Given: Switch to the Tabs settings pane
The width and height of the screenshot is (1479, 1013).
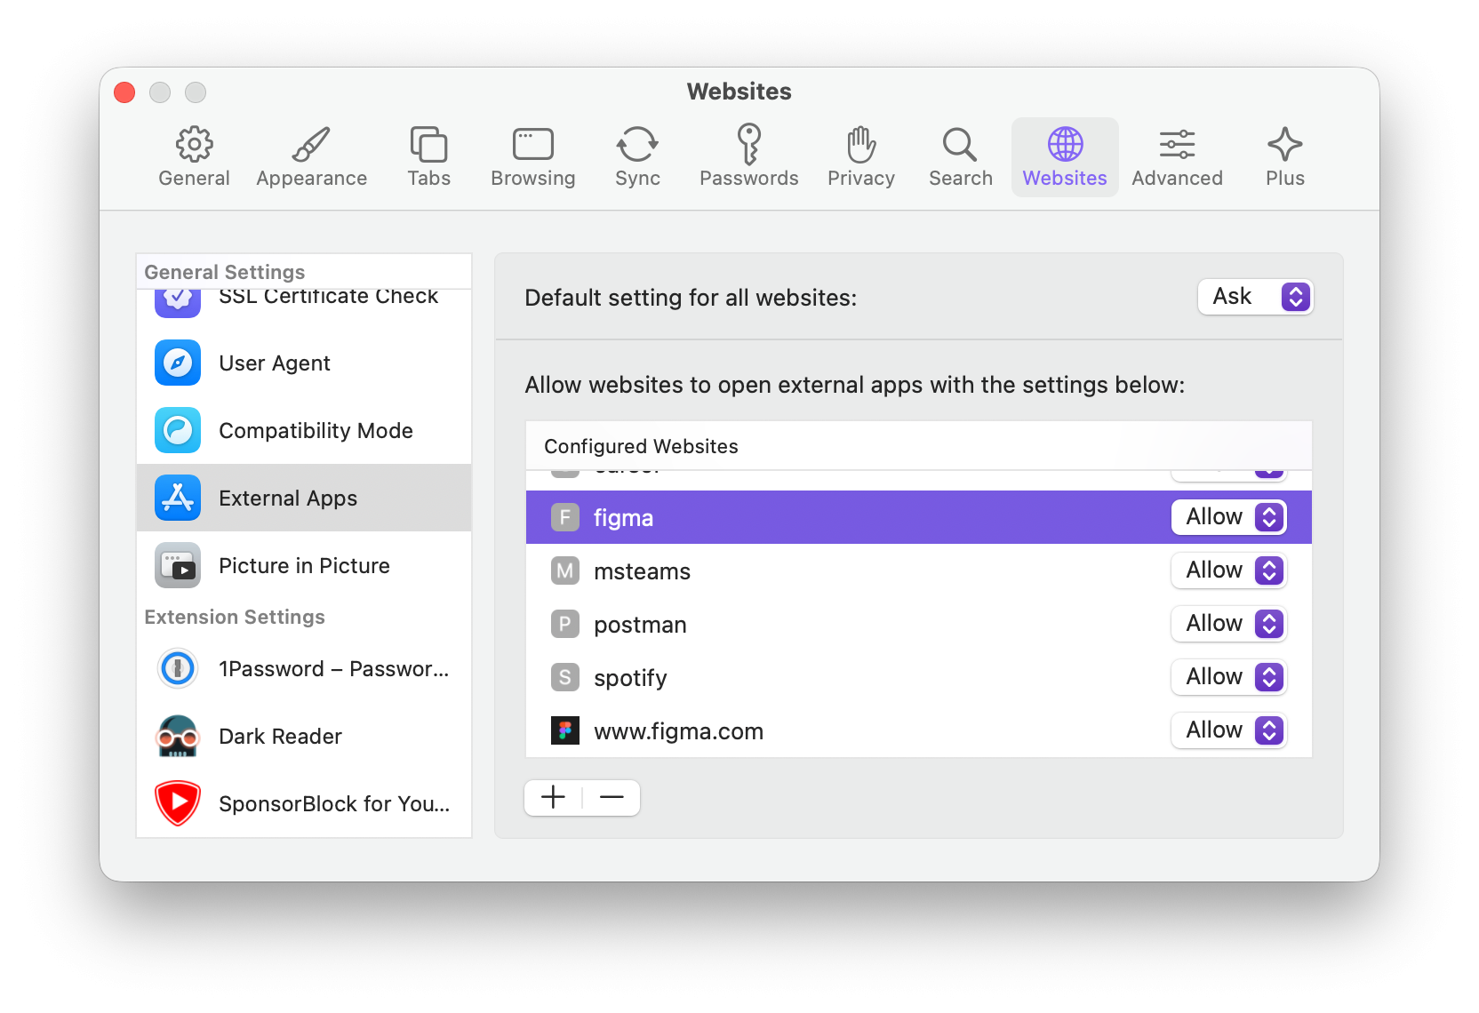Looking at the screenshot, I should tap(428, 157).
